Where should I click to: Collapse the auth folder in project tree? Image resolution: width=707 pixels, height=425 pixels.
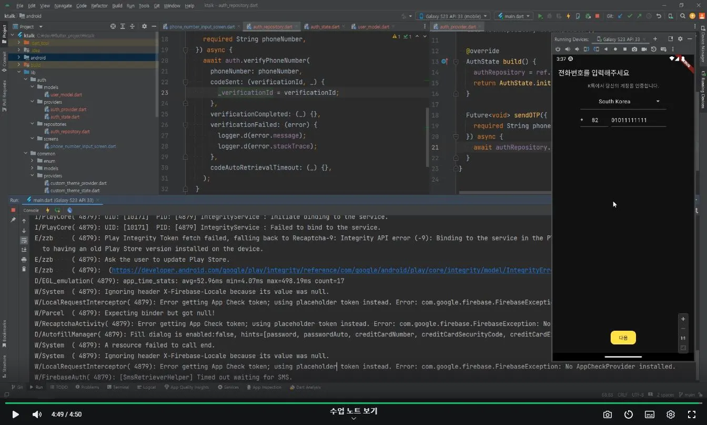[25, 80]
